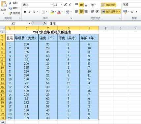This screenshot has width=141, height=124.
Task: Click the Copy (复制) icon
Action: [x=10, y=8]
